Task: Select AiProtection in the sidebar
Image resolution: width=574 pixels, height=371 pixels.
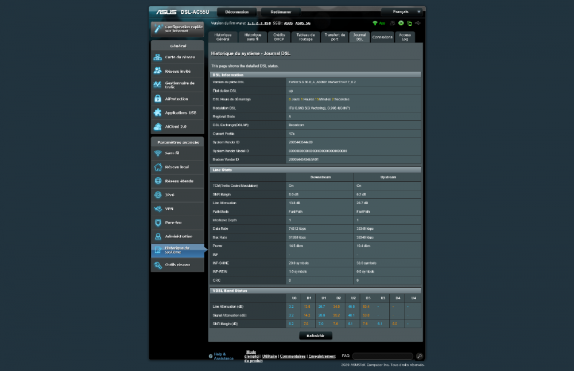Action: tap(176, 99)
